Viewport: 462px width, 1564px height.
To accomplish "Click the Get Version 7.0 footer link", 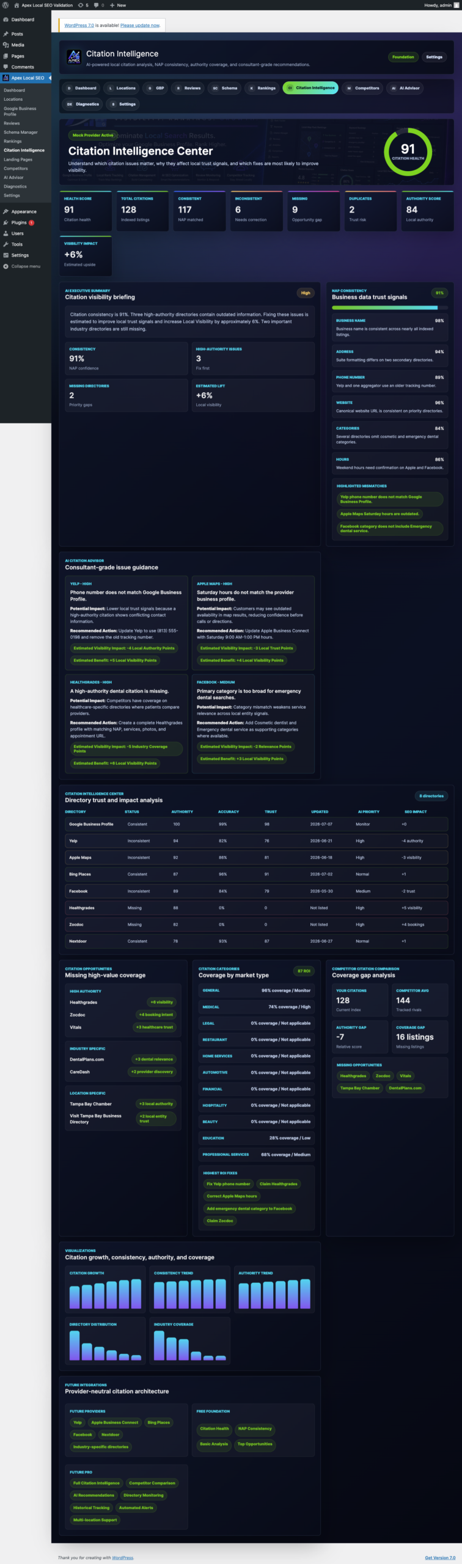I will (440, 1557).
